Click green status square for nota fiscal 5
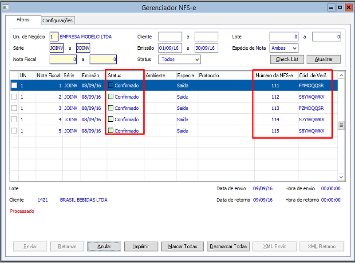The width and height of the screenshot is (355, 263). (110, 131)
